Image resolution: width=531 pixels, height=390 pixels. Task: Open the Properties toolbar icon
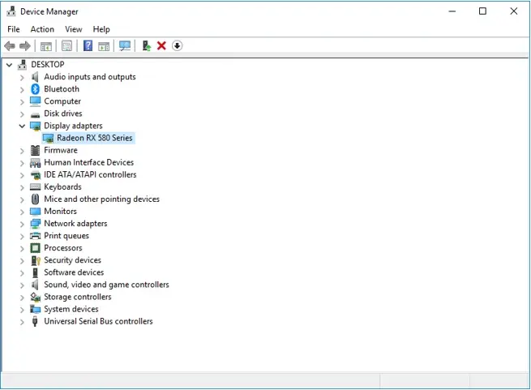(66, 45)
